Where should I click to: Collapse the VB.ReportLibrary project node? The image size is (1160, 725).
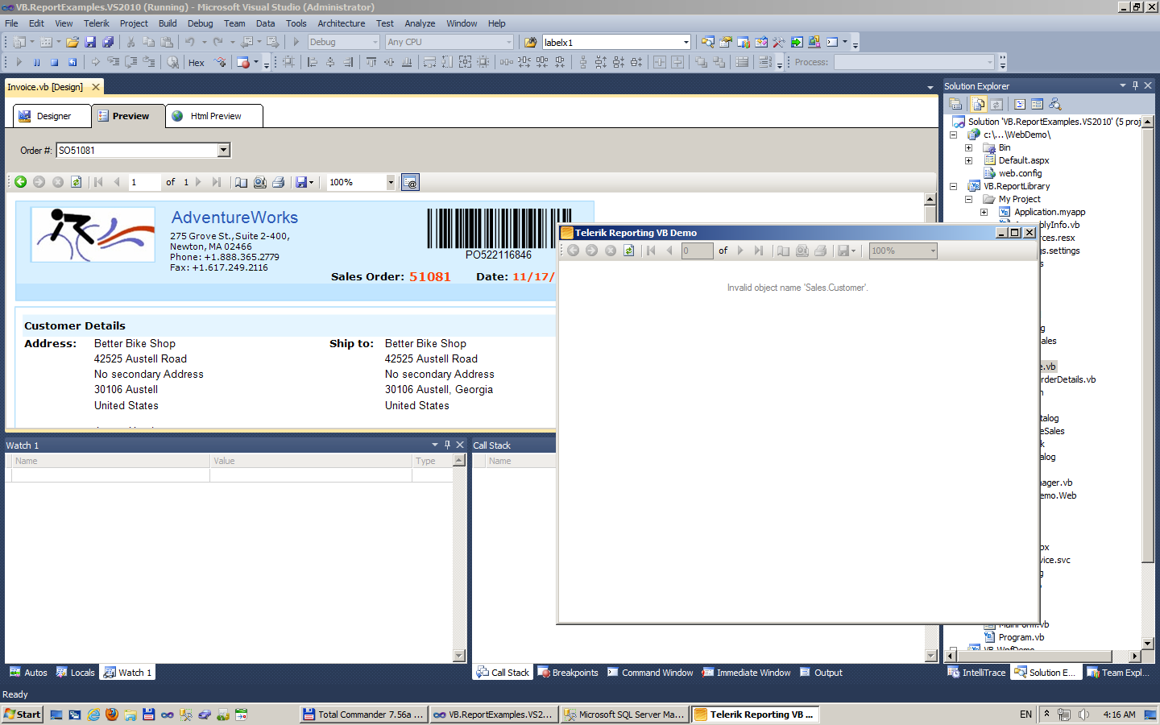coord(954,186)
